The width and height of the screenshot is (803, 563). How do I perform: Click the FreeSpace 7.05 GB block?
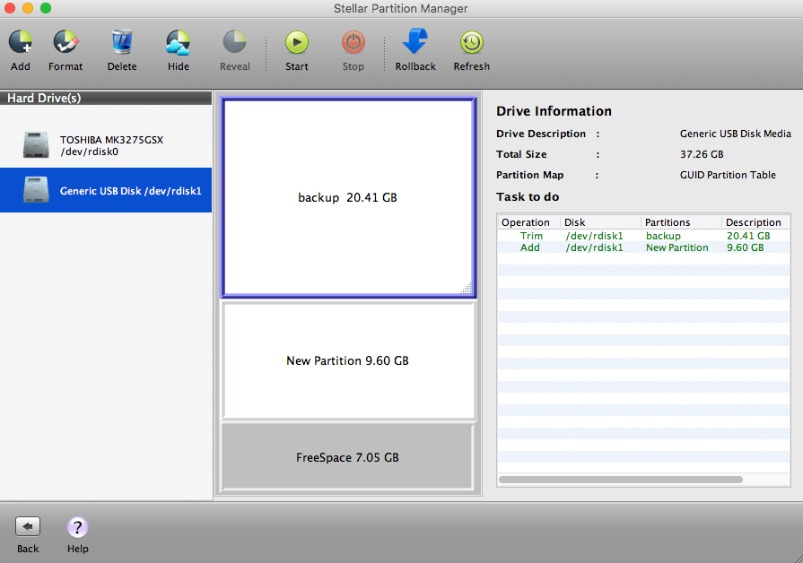(x=347, y=457)
